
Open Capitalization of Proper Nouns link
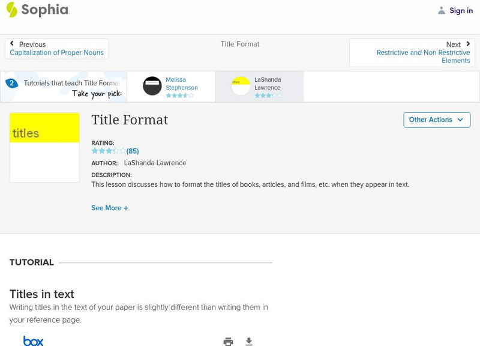pos(56,53)
